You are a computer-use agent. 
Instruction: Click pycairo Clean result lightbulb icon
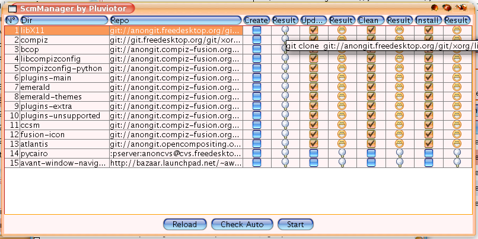coord(399,153)
